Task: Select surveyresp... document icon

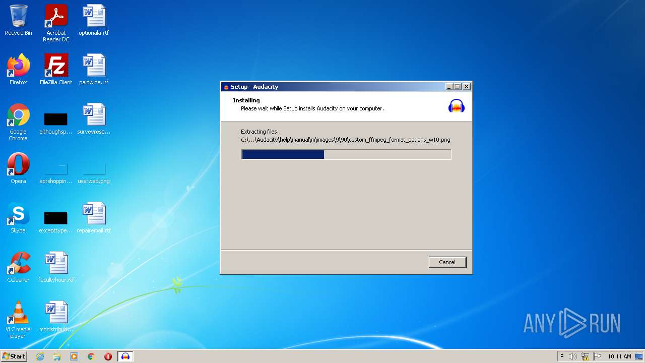Action: point(94,119)
